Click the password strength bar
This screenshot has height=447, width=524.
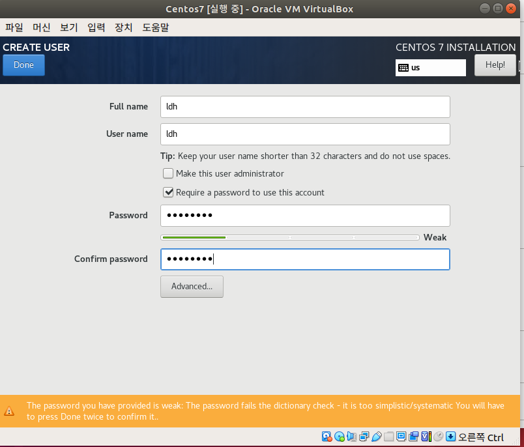pyautogui.click(x=290, y=238)
